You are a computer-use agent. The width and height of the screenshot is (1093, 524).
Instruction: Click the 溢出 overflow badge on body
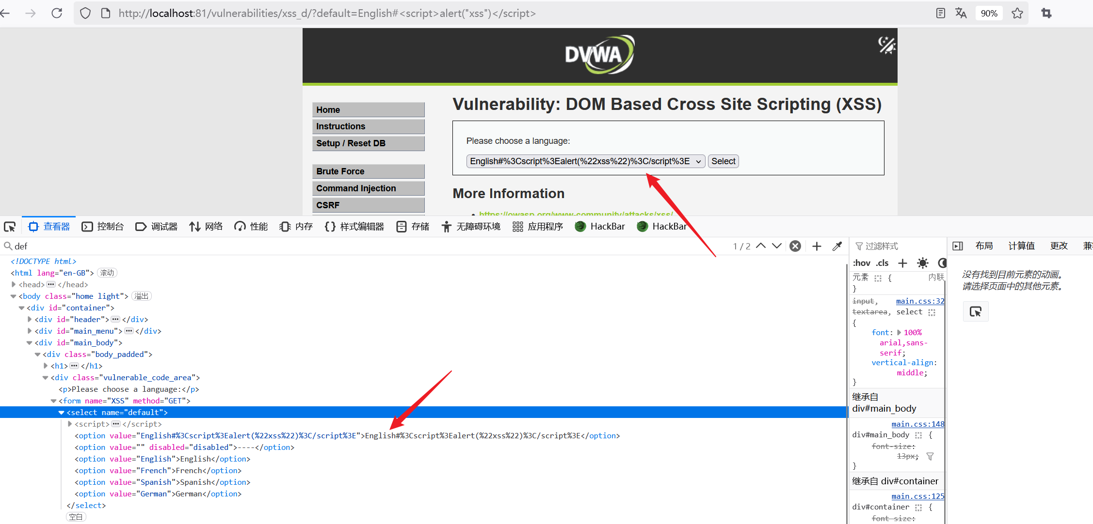142,296
